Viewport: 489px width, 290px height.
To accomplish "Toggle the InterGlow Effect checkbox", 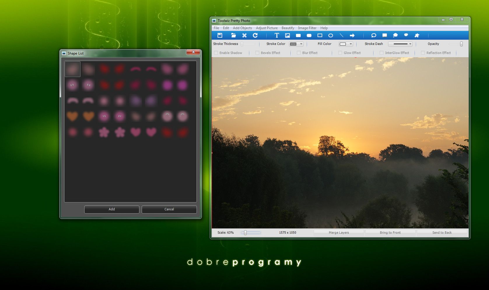I will coord(382,53).
